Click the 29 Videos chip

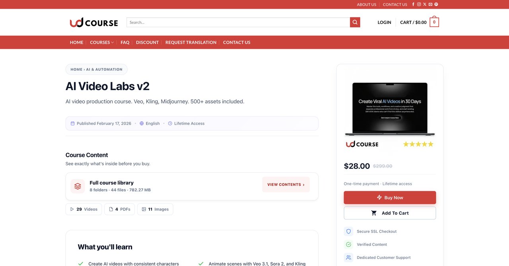(x=84, y=209)
